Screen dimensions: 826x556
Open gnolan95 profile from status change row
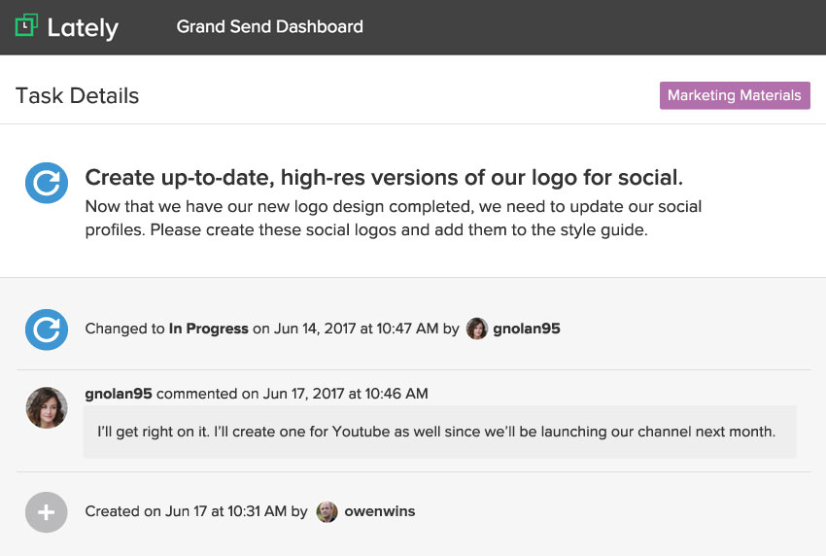point(527,329)
